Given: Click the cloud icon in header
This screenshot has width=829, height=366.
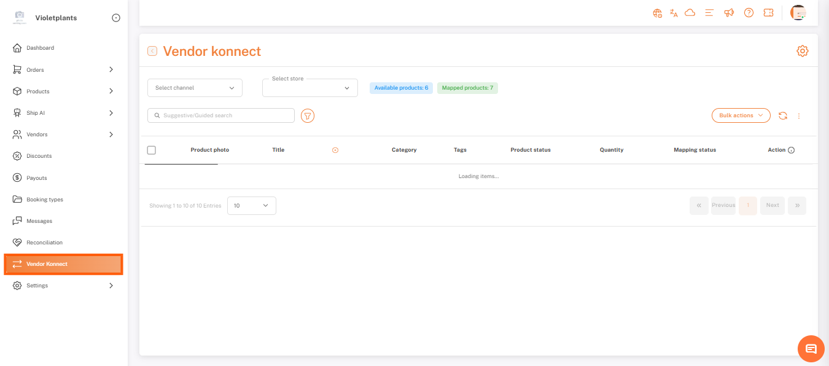Looking at the screenshot, I should click(x=690, y=13).
